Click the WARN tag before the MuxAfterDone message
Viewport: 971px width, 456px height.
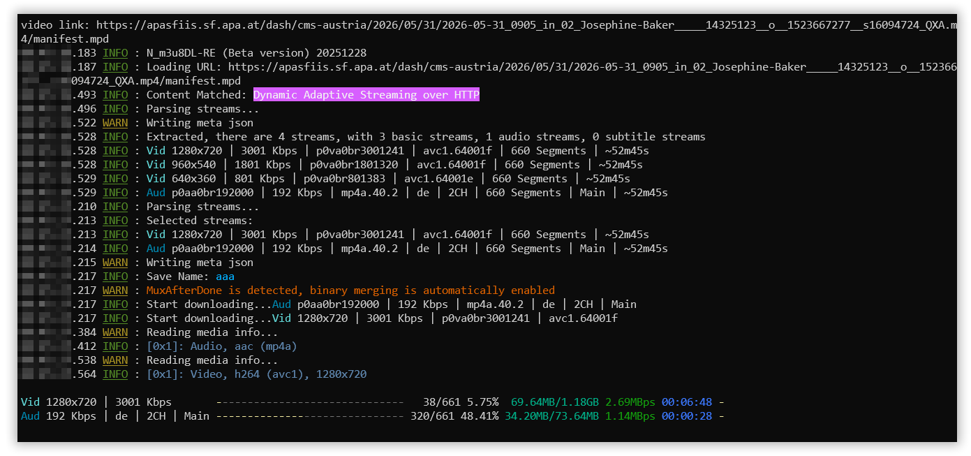115,290
